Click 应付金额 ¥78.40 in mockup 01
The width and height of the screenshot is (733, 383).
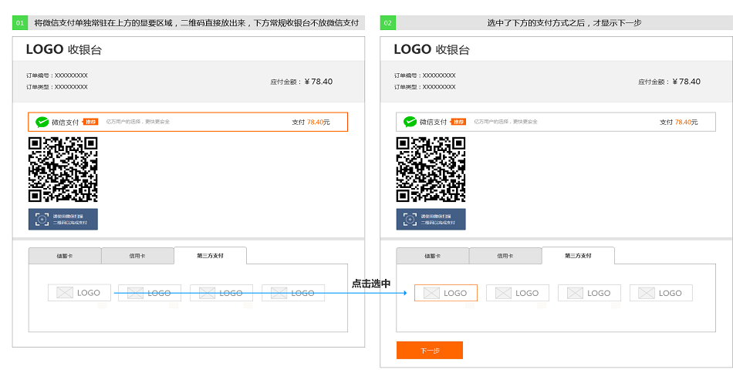point(302,82)
